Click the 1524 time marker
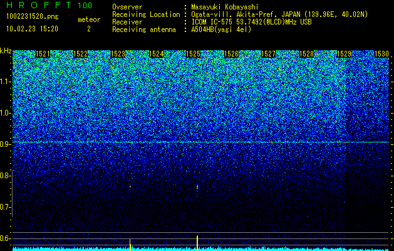The width and height of the screenshot is (394, 251). 157,54
